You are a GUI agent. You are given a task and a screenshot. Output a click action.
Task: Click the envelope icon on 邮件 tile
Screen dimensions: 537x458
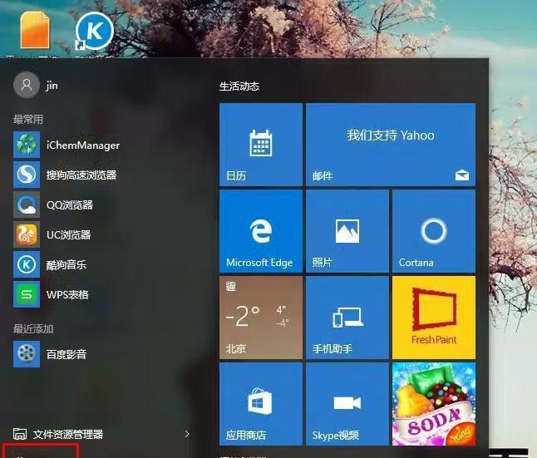462,175
